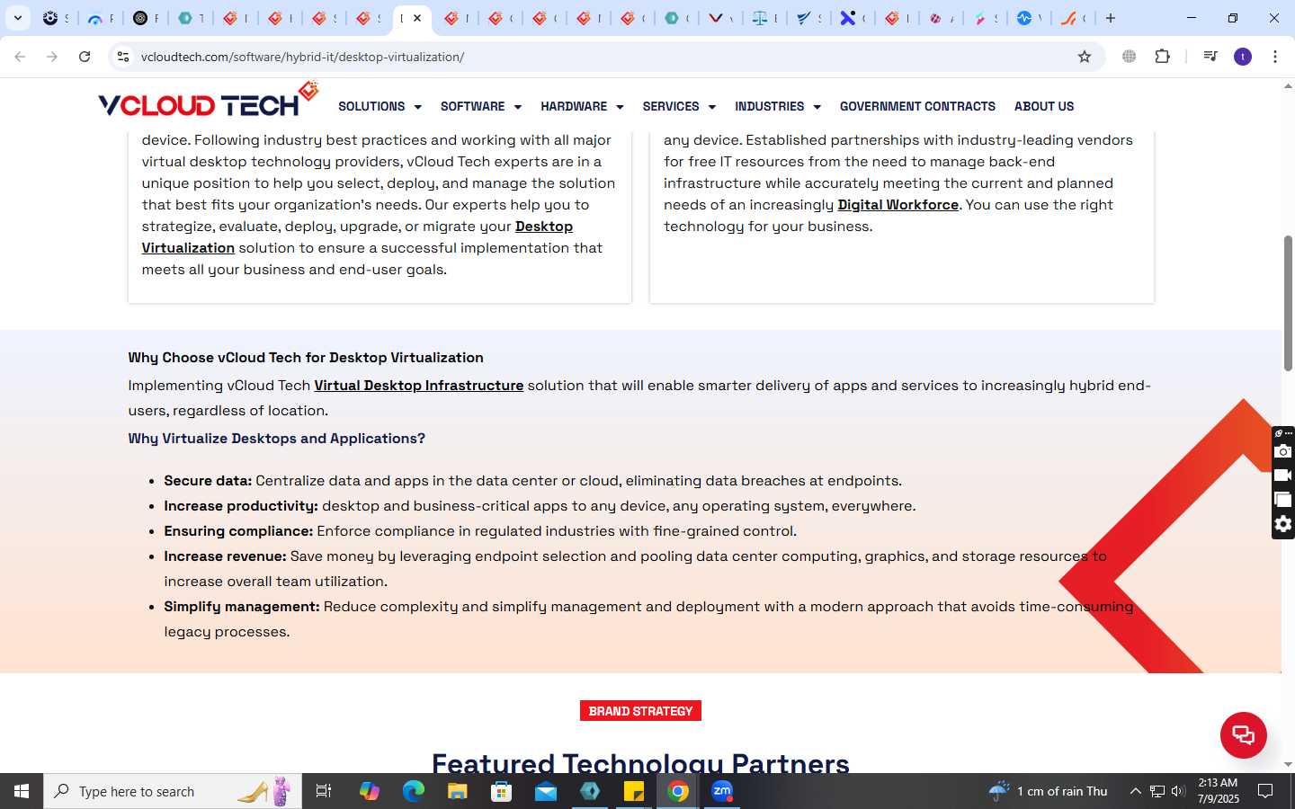The image size is (1295, 809).
Task: Launch Copilot from the taskbar
Action: click(369, 791)
